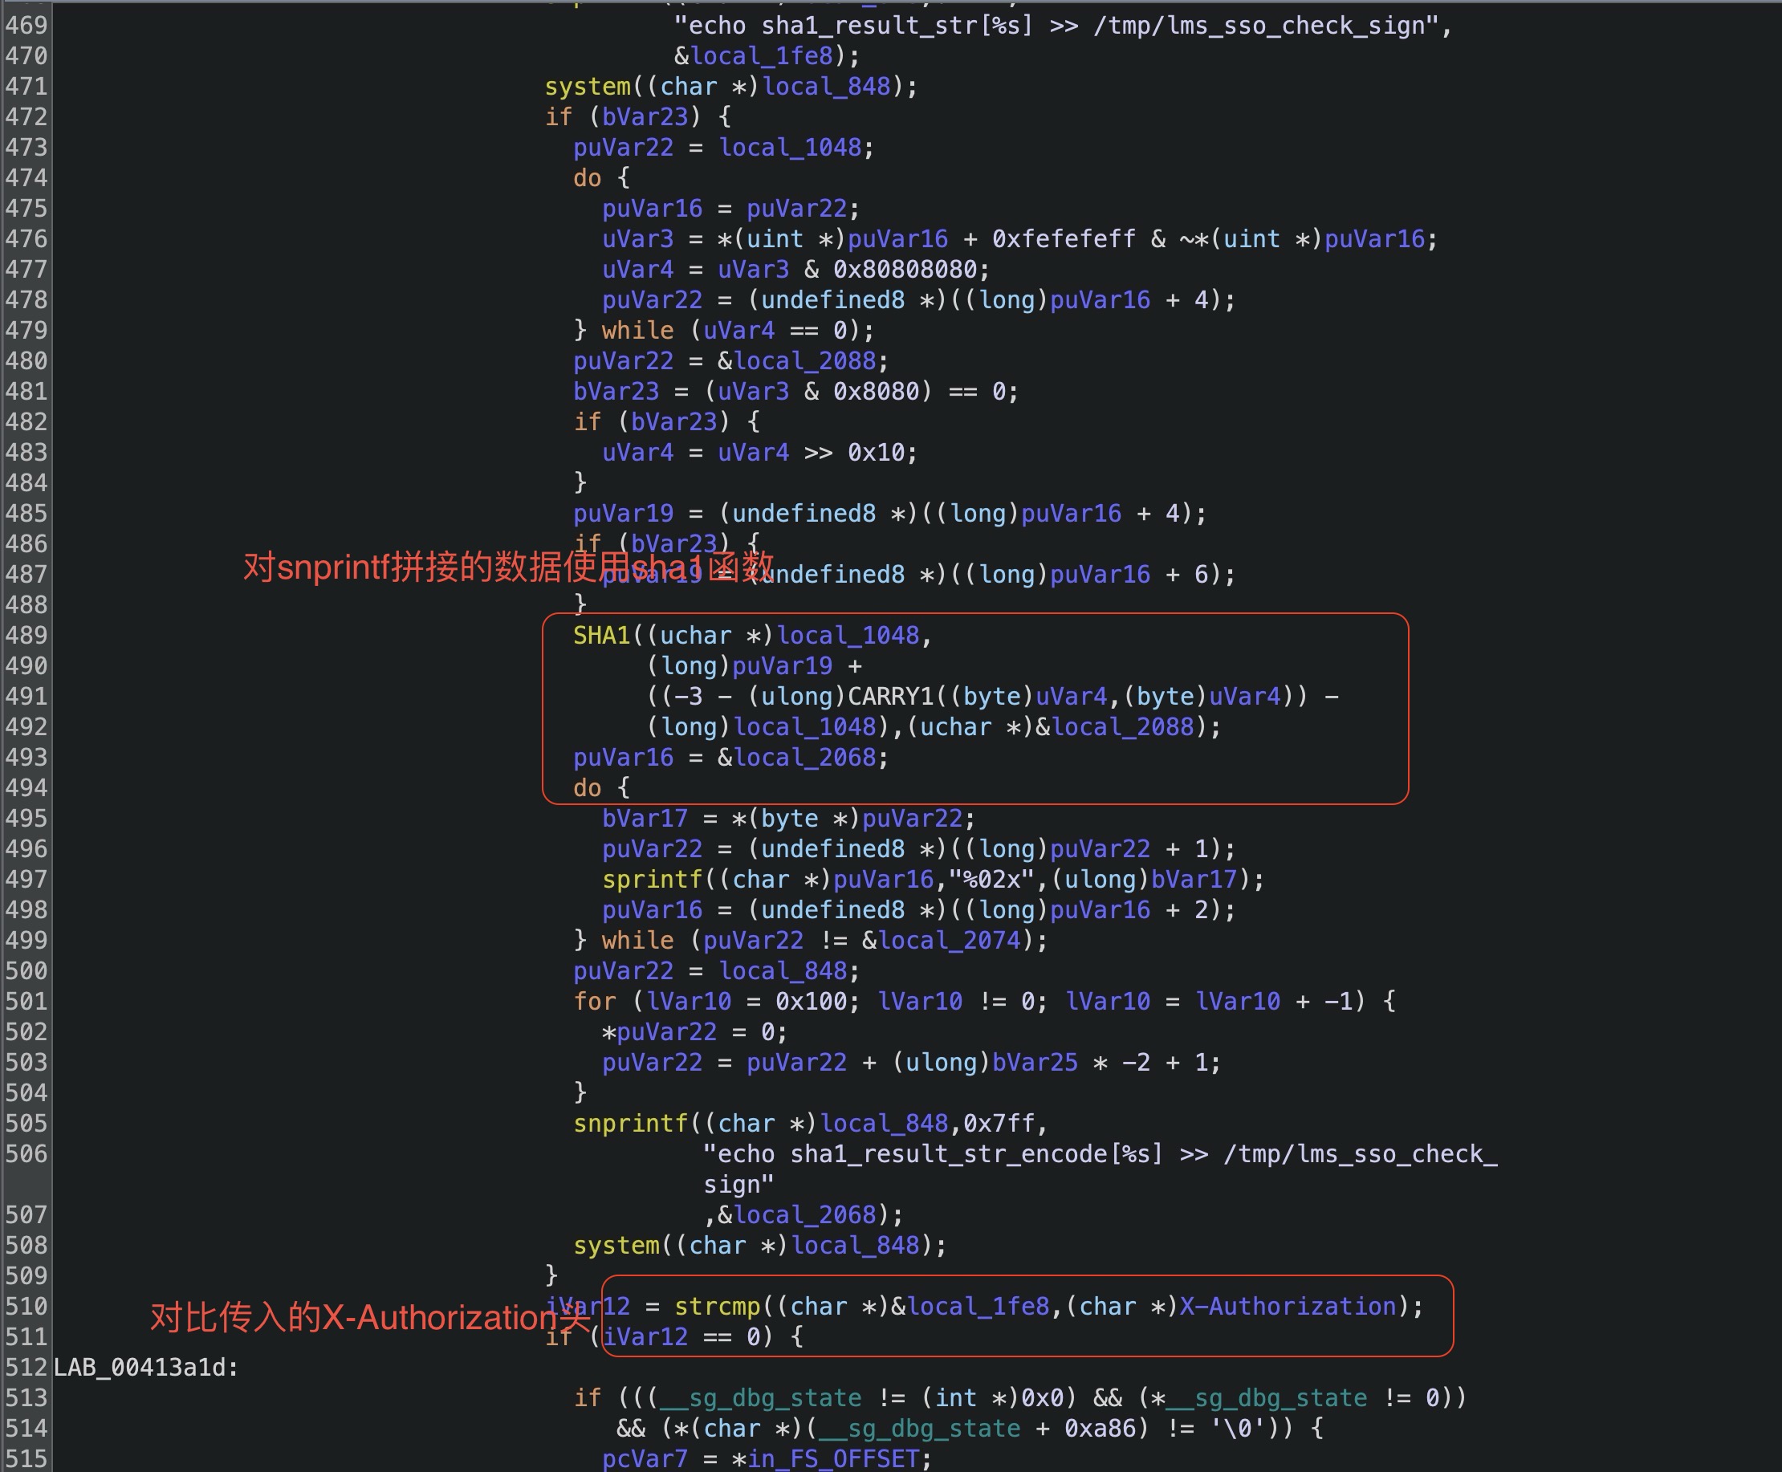Image resolution: width=1782 pixels, height=1472 pixels.
Task: Click the 0x80808080 constant
Action: click(904, 270)
